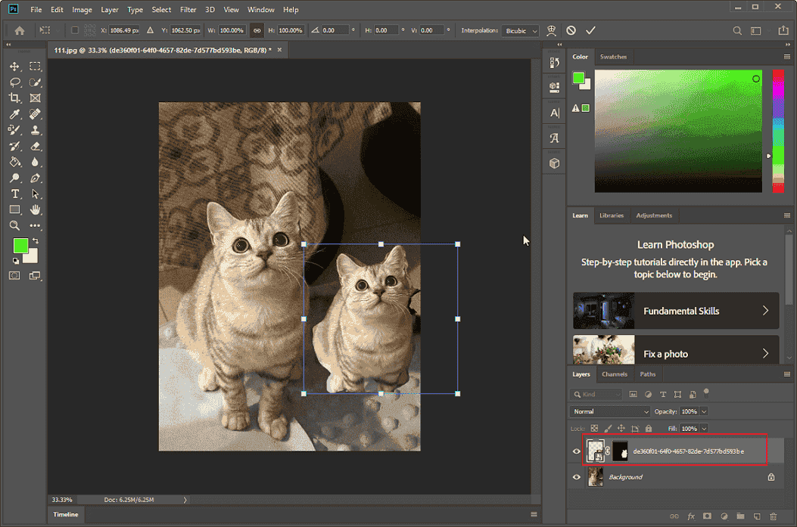797x527 pixels.
Task: Select the Horizontal Type tool
Action: point(15,194)
